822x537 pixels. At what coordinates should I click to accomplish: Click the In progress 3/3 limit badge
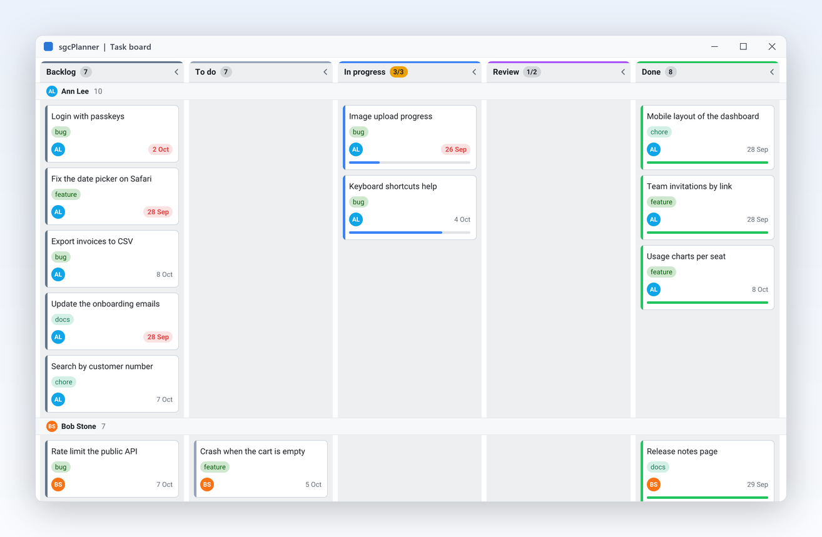tap(398, 72)
